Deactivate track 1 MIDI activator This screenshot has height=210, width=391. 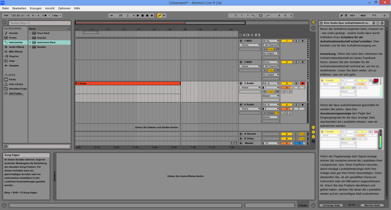click(287, 41)
